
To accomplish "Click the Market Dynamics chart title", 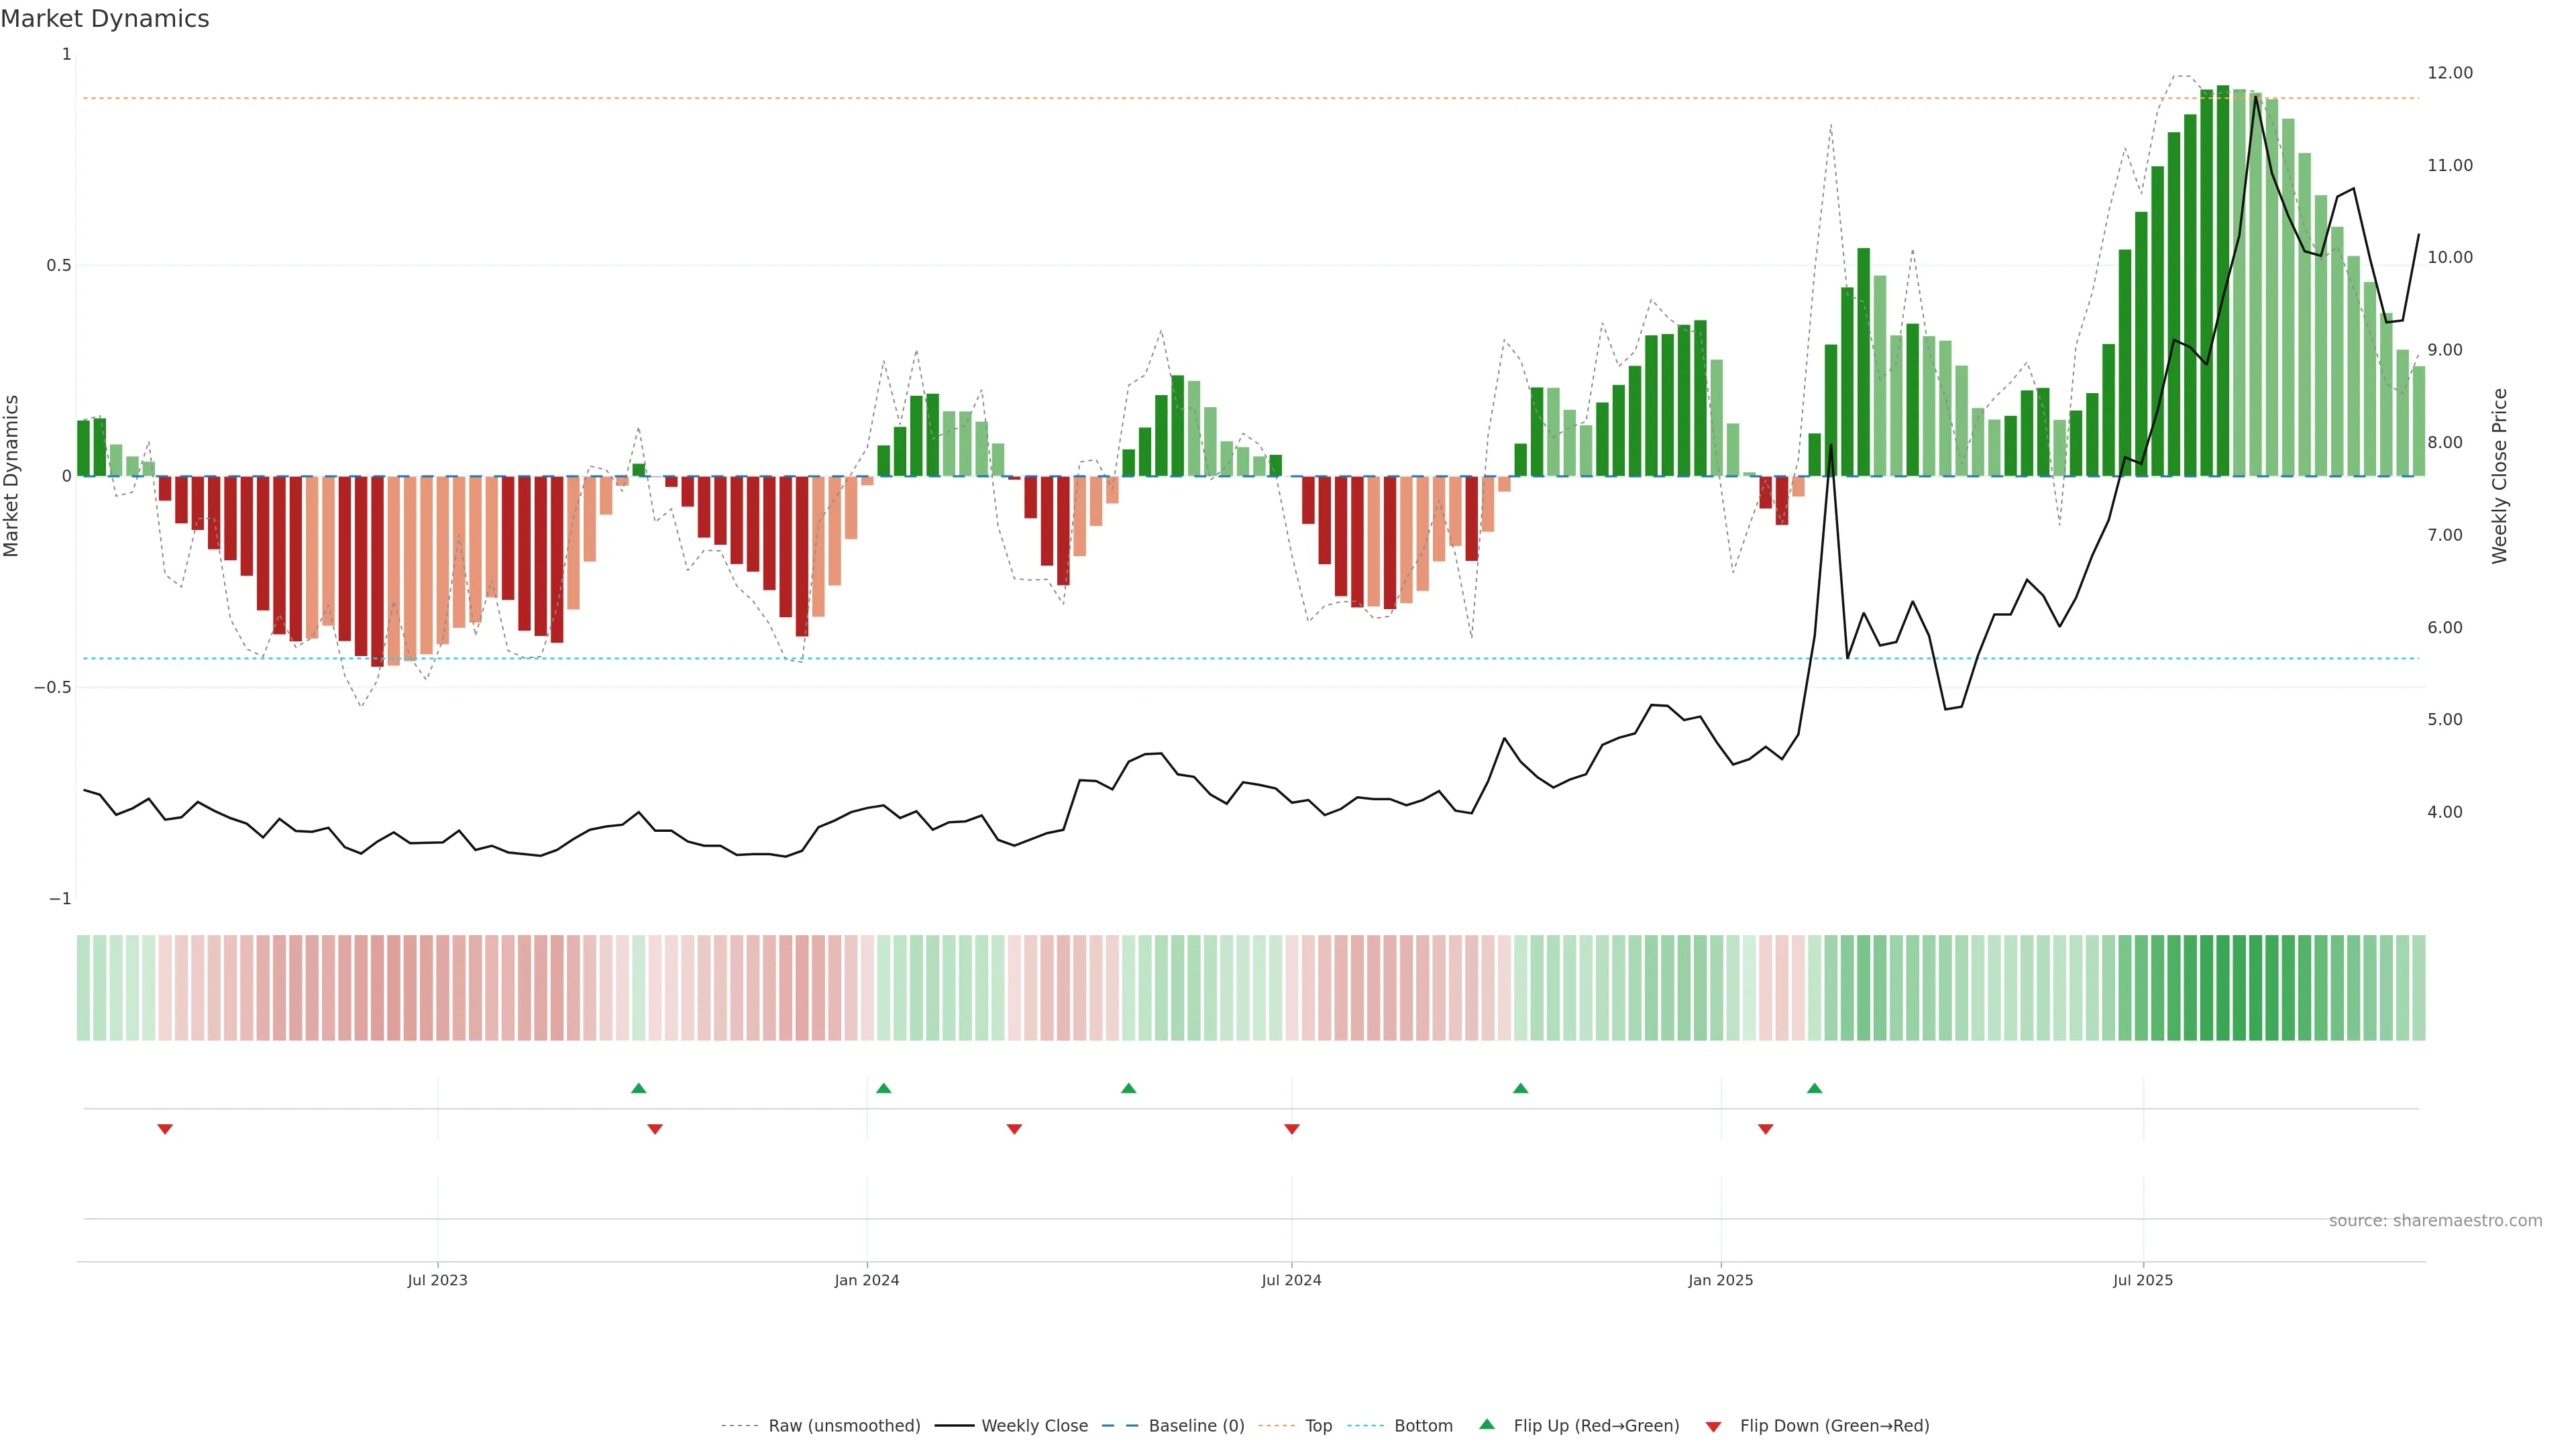I will (x=105, y=19).
